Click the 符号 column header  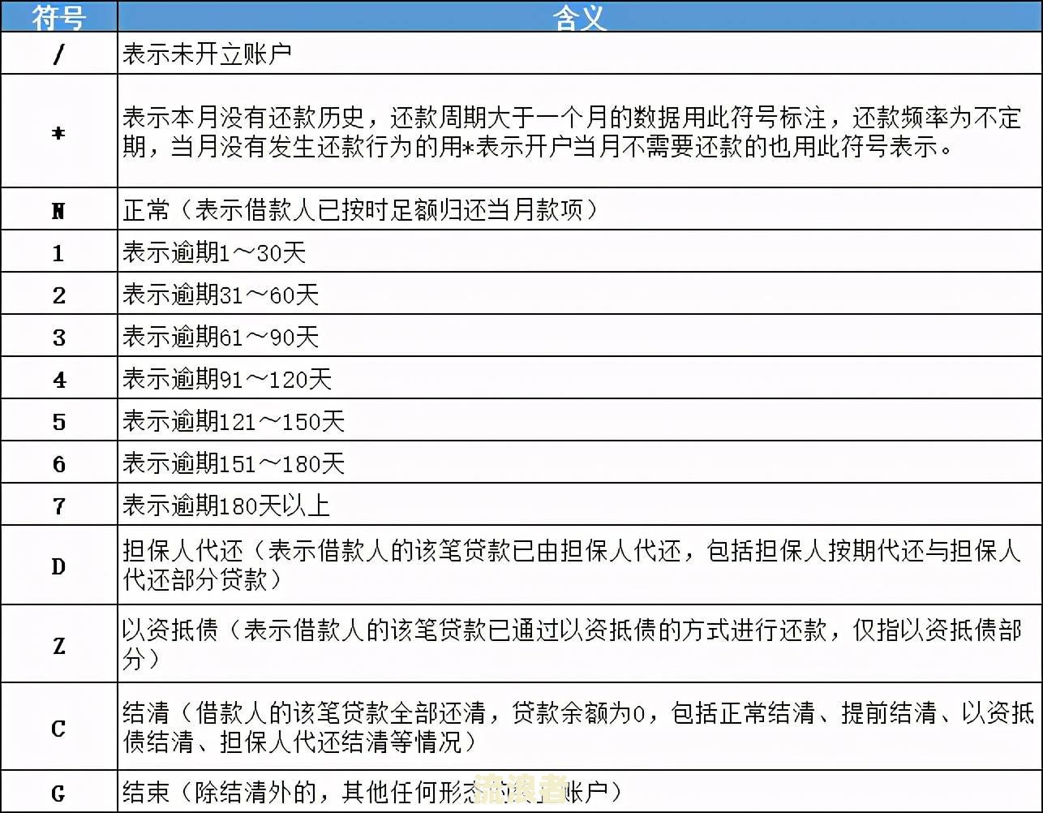(x=58, y=16)
